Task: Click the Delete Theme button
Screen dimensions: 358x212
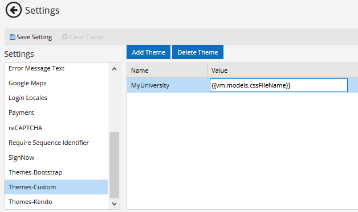Action: [198, 52]
